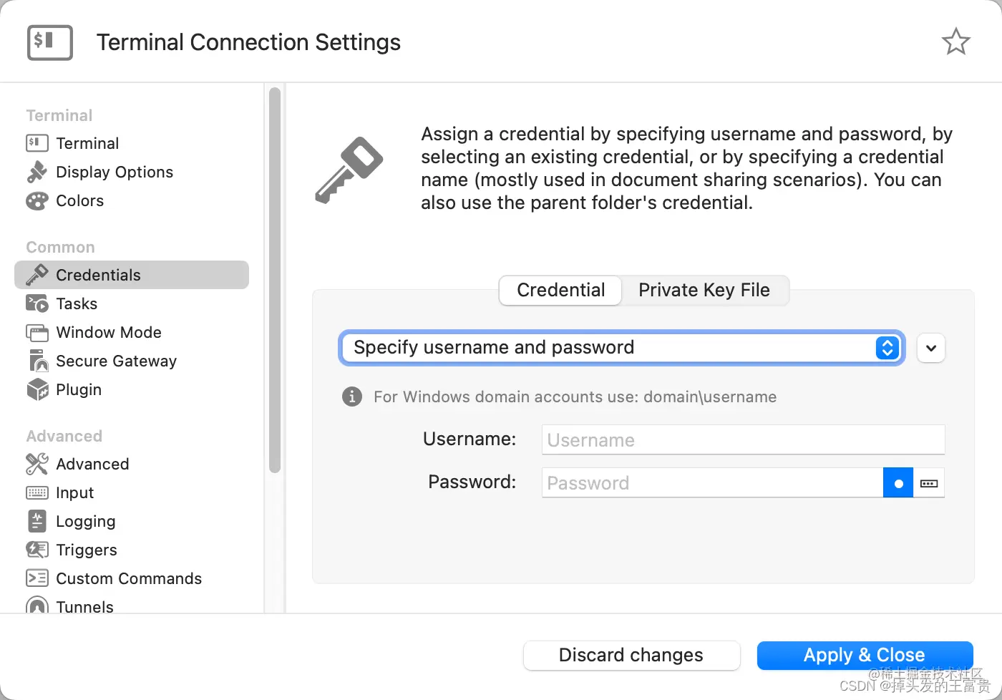Image resolution: width=1002 pixels, height=700 pixels.
Task: Select the Colors palette icon
Action: point(37,201)
